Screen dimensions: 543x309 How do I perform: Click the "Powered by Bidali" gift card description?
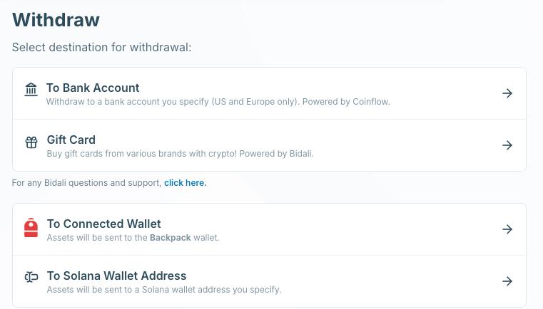click(180, 154)
